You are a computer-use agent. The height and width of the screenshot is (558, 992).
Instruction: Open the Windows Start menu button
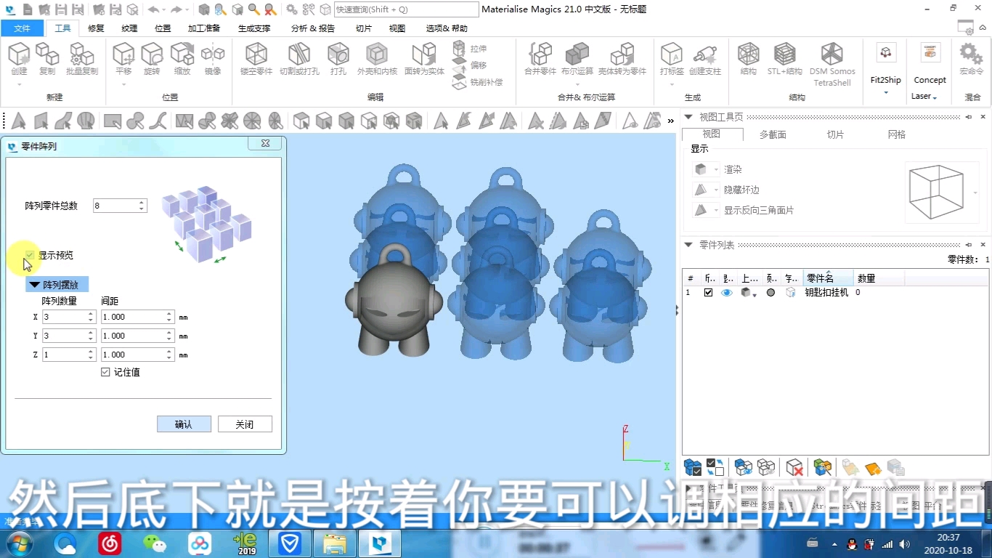[19, 543]
